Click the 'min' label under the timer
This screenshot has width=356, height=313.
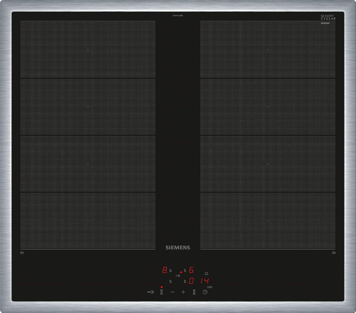pyautogui.click(x=210, y=287)
